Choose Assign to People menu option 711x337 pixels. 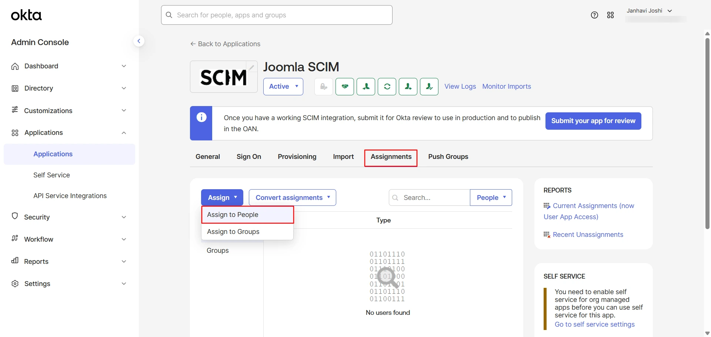(x=247, y=215)
